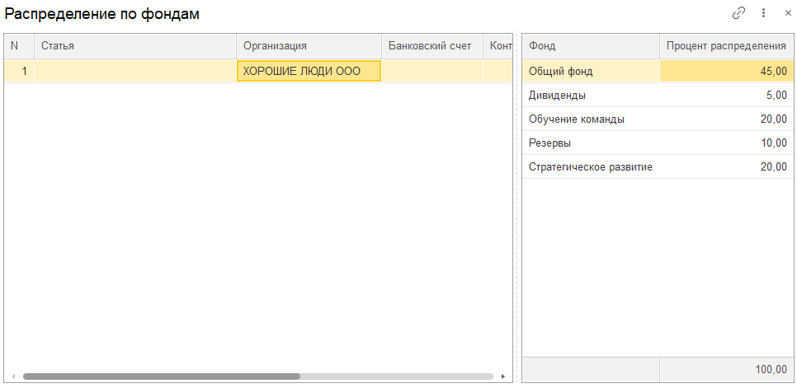Screen dimensions: 797x388
Task: Close the Распределение по фондам window
Action: click(x=788, y=13)
